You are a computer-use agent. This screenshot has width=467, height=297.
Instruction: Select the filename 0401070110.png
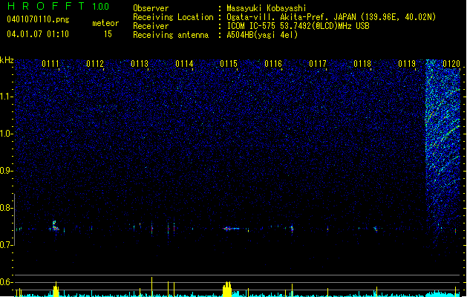38,19
